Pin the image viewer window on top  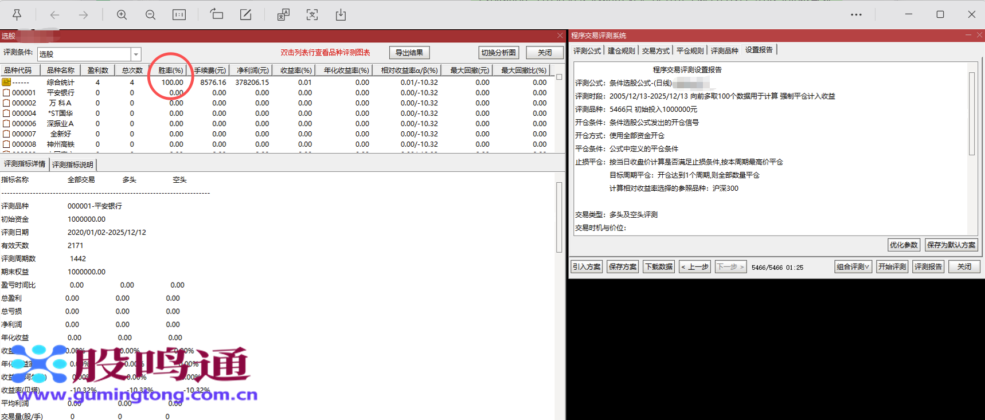click(17, 15)
